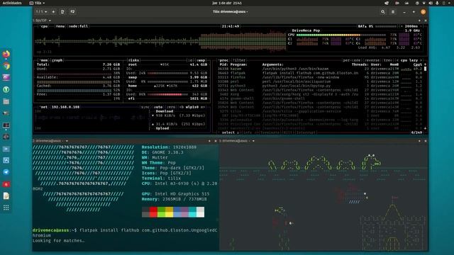Switch to next proc sorting with right arrow
The height and width of the screenshot is (255, 454).
[421, 60]
